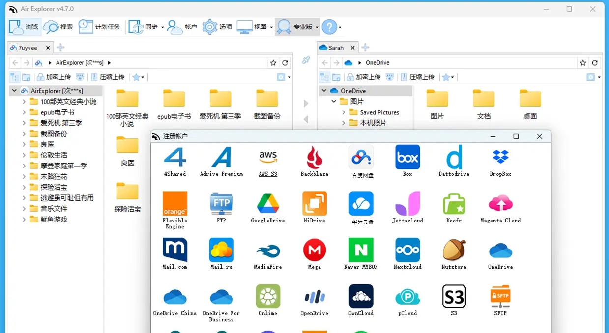This screenshot has height=333, width=609.
Task: Select the orange Flexible Engine icon
Action: [175, 203]
